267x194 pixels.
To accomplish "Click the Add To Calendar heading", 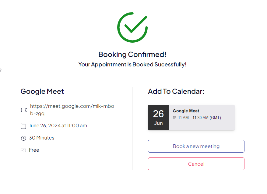I will 176,91.
